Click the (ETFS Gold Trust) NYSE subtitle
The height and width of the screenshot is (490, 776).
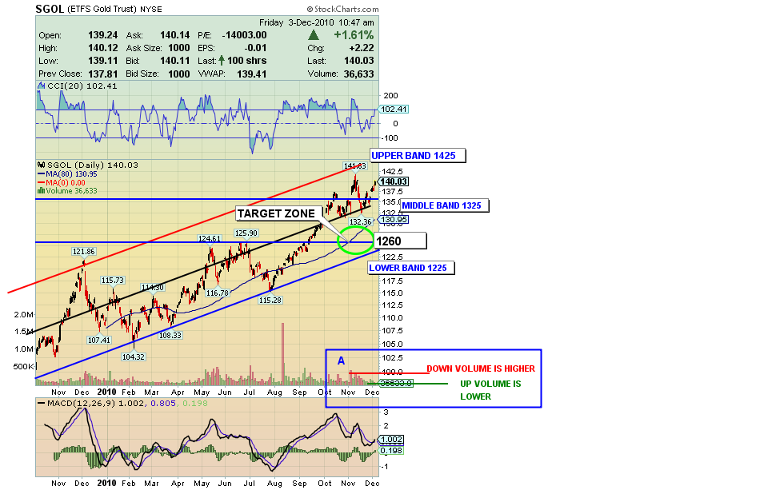[x=114, y=10]
